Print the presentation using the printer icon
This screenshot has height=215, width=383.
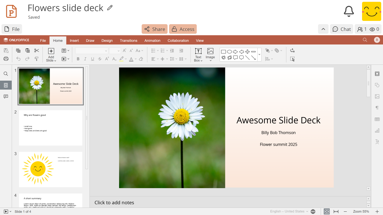pyautogui.click(x=6, y=59)
